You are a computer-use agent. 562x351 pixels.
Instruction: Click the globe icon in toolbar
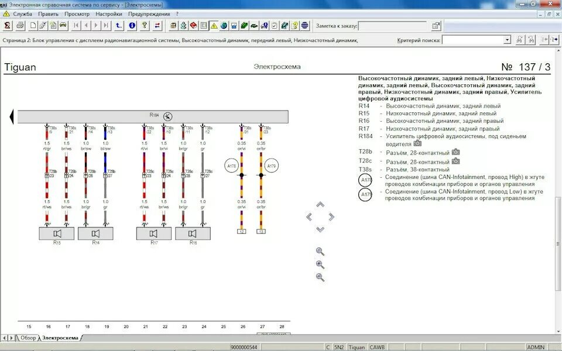(x=224, y=25)
